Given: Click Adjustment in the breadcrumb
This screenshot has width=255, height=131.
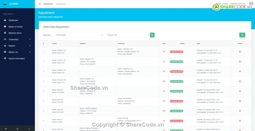Looking at the screenshot, I should (61, 4).
